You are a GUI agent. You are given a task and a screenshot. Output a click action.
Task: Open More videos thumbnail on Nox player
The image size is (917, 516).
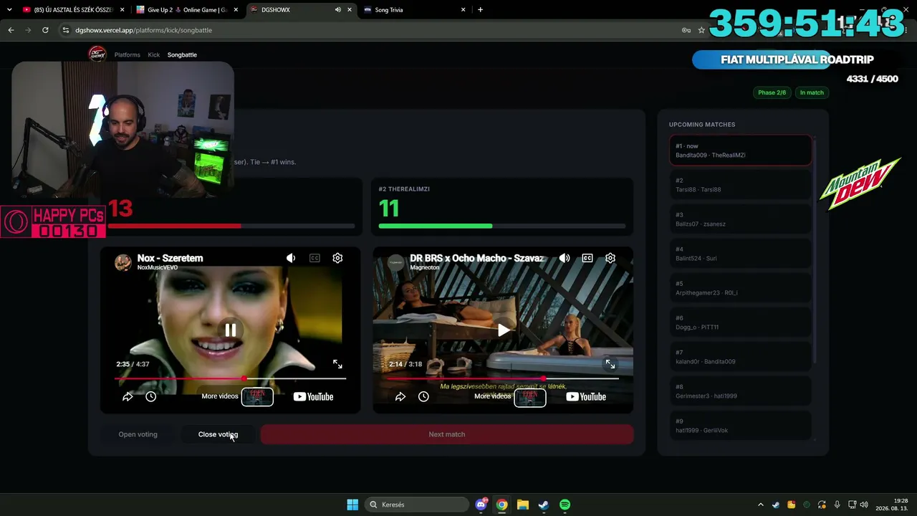(257, 396)
